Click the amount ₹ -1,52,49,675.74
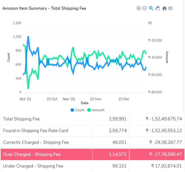The height and width of the screenshot is (172, 185). (x=164, y=119)
